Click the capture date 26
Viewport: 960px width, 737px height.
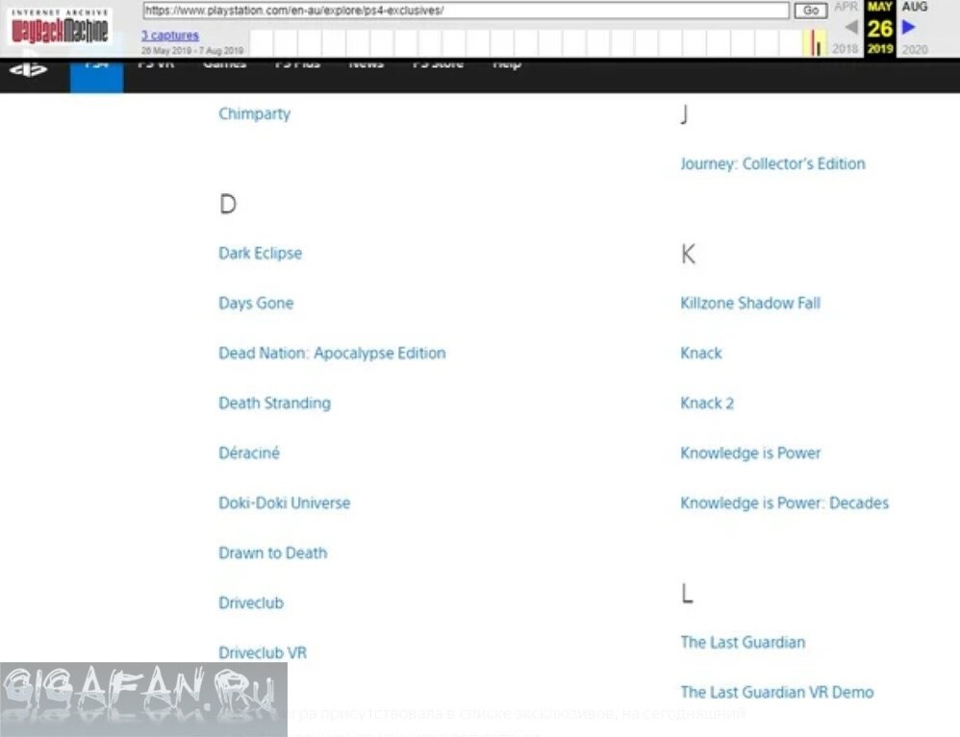tap(880, 29)
